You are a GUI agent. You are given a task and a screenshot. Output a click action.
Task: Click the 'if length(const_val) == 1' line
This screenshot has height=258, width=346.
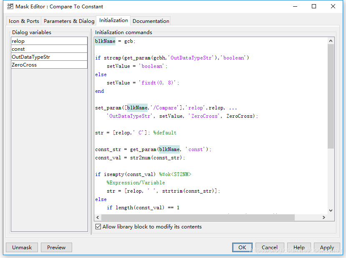pos(143,208)
